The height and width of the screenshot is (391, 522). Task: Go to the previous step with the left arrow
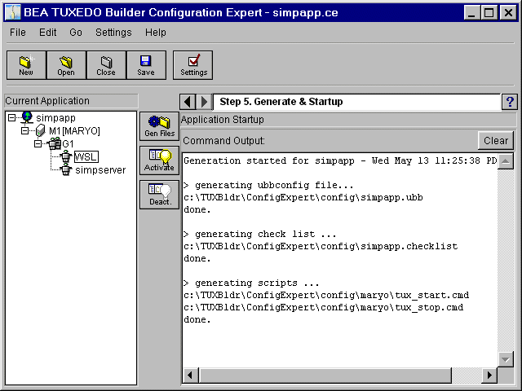(188, 102)
